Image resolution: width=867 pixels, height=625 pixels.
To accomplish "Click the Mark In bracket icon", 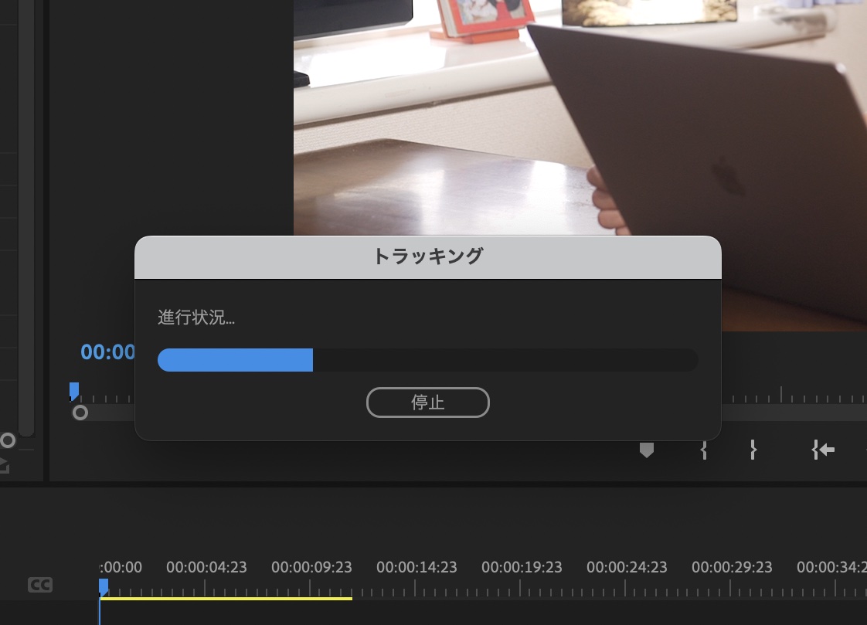I will pyautogui.click(x=703, y=450).
